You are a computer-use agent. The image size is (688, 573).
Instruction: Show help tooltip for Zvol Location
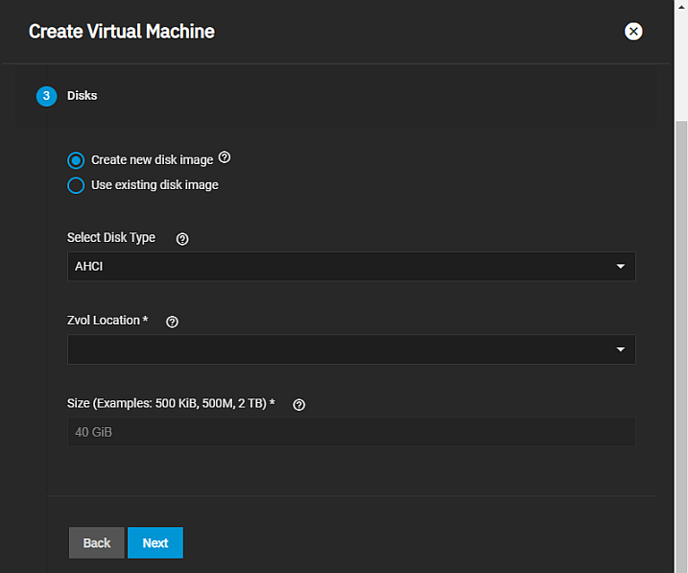coord(173,322)
